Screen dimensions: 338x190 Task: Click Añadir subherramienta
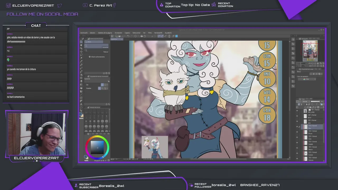coord(97,57)
